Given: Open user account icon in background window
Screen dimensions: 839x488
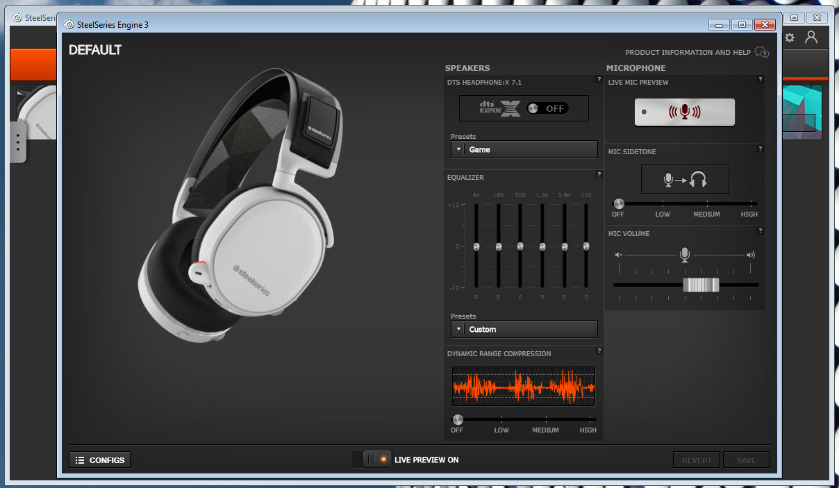Looking at the screenshot, I should [811, 37].
